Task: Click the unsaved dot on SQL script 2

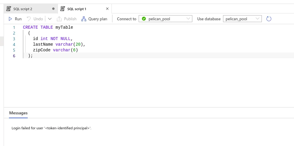Action: pyautogui.click(x=53, y=9)
